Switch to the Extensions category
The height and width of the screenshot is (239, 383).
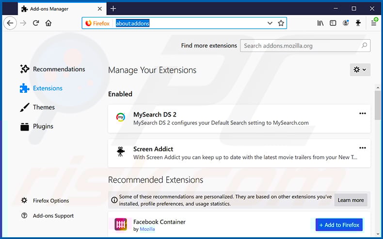[41, 88]
